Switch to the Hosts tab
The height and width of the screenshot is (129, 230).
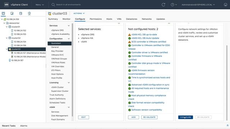tap(109, 19)
